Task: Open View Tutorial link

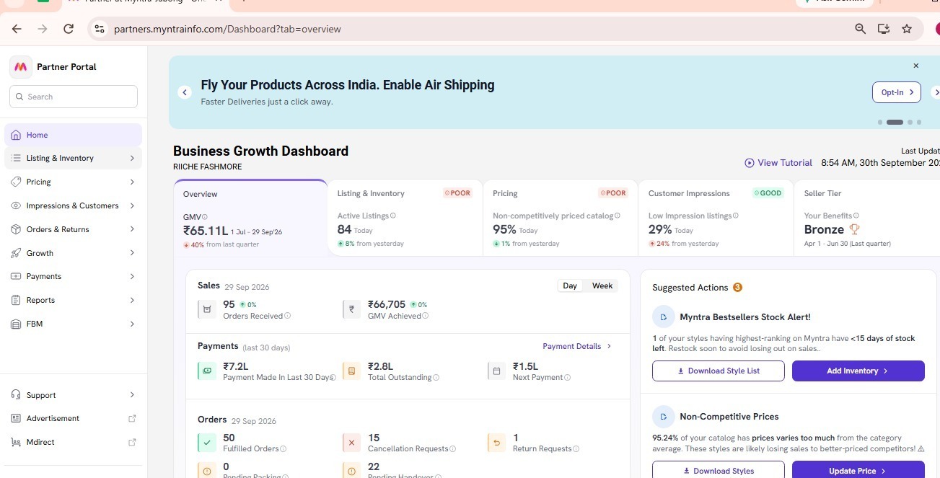Action: (x=778, y=163)
